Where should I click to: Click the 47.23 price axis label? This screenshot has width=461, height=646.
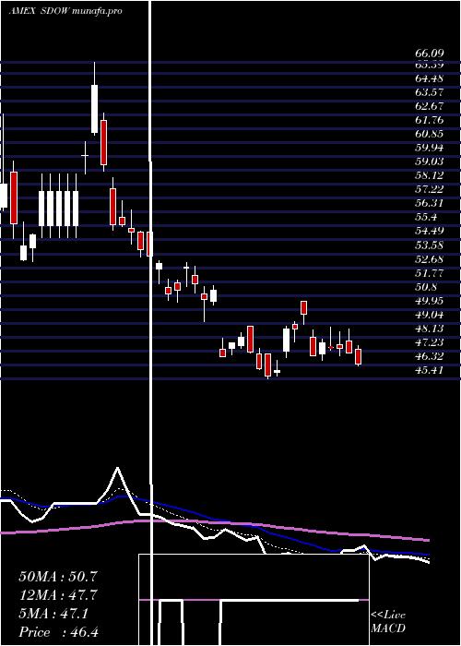(x=429, y=342)
